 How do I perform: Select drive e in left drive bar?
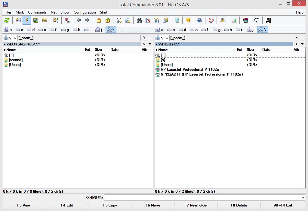42,30
